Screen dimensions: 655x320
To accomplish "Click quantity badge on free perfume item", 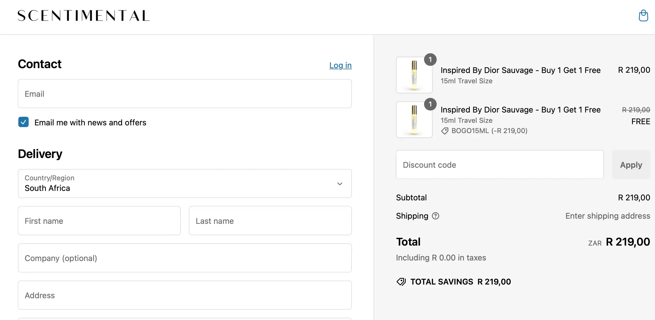I will coord(430,104).
